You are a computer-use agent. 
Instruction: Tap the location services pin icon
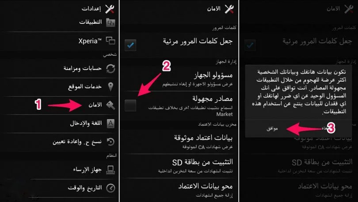pos(111,86)
